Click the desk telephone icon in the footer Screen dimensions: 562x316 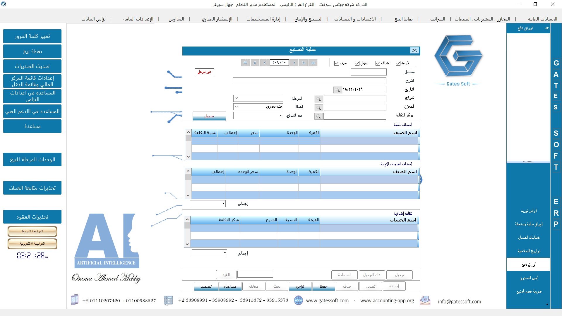(168, 300)
